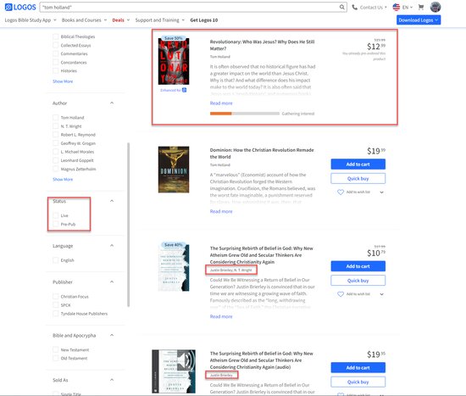Click the search magnifier icon

(x=342, y=7)
